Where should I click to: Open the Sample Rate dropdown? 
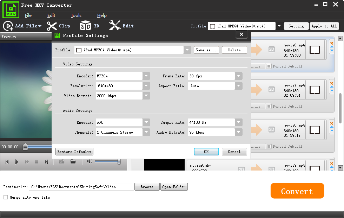[x=238, y=122]
